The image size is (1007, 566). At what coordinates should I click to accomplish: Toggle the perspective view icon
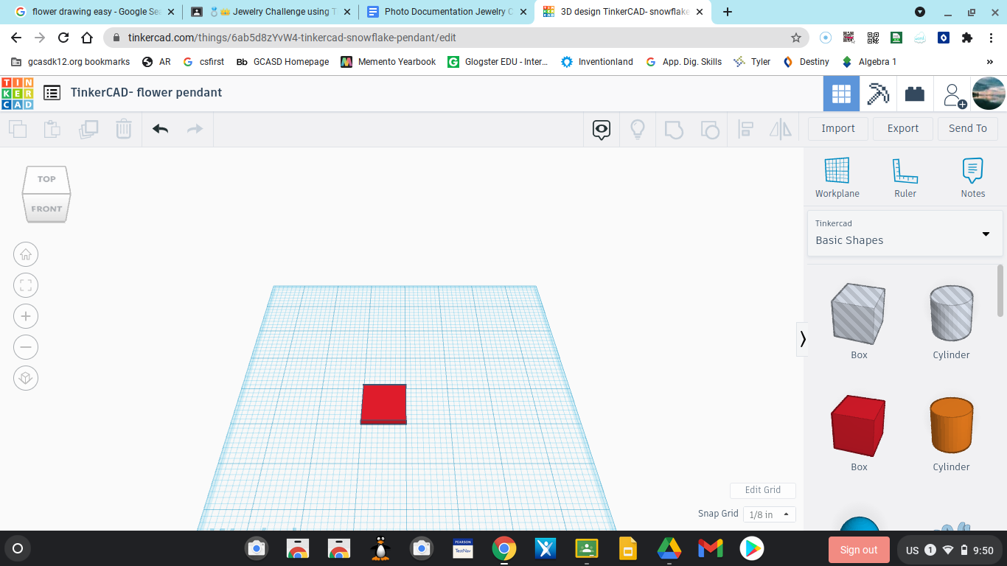pos(26,377)
